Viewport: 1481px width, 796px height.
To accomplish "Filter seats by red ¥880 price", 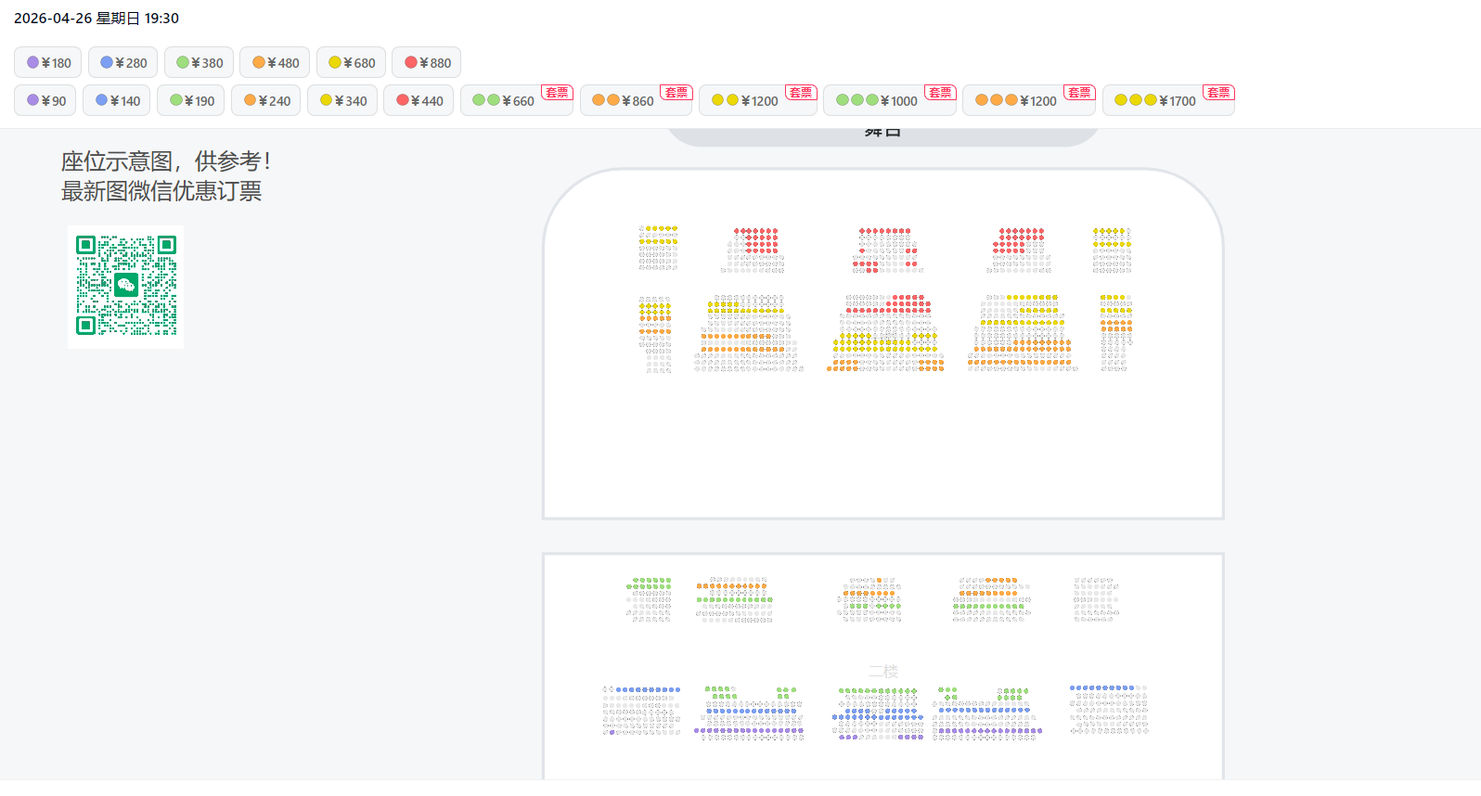I will click(x=427, y=63).
